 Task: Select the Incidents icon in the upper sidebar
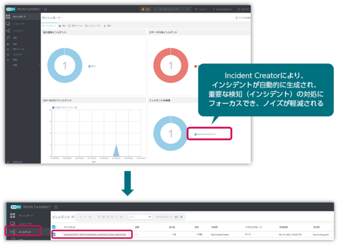(8, 31)
